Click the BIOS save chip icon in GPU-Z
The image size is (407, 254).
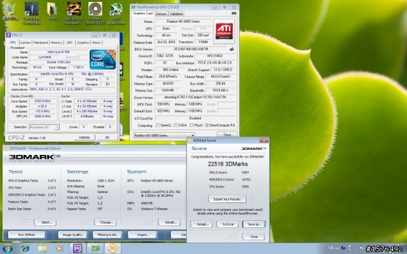click(231, 49)
